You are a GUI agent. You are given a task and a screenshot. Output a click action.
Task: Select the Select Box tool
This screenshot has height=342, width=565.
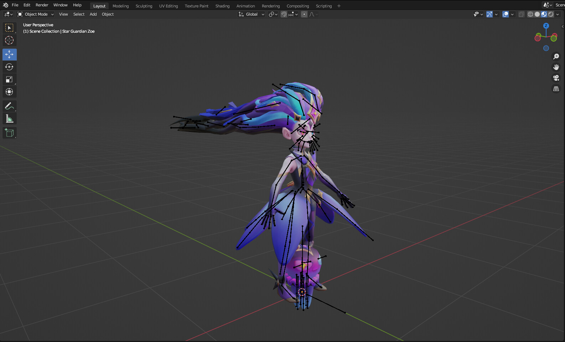9,28
